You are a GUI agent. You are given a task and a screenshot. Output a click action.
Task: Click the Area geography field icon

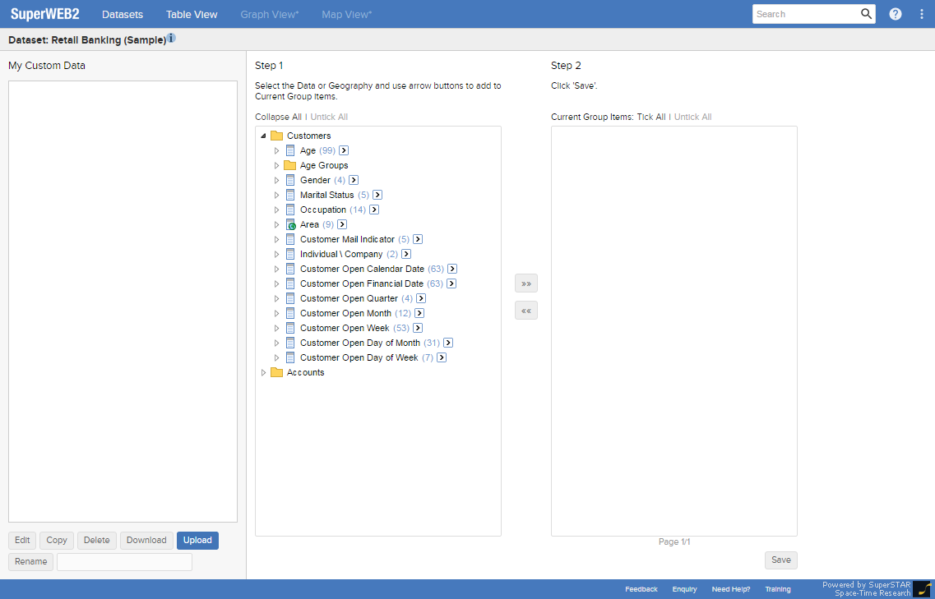290,224
